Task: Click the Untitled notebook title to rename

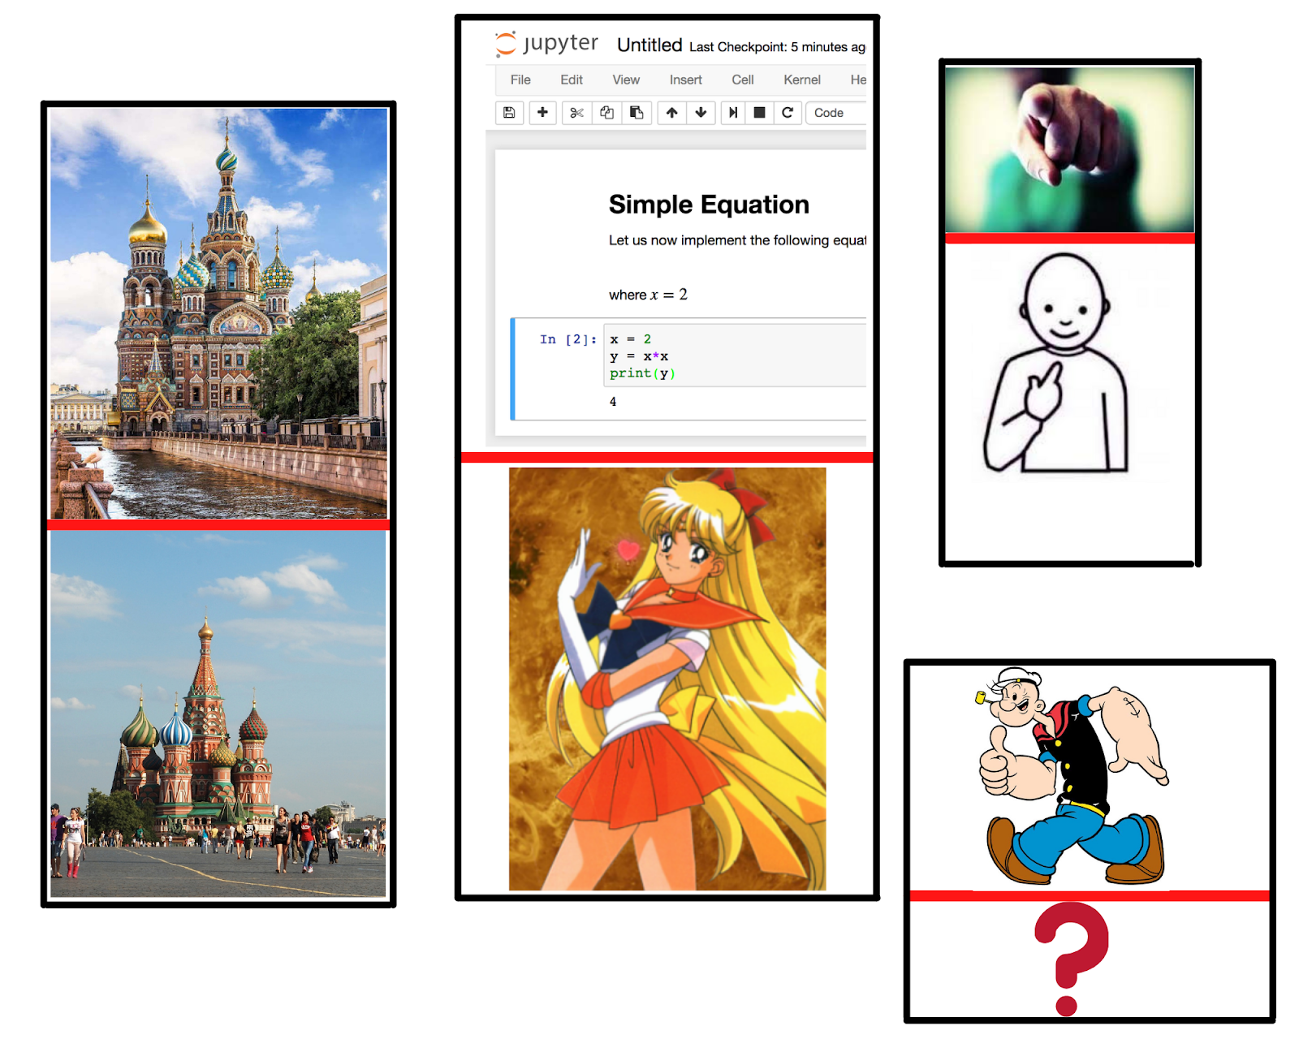Action: click(649, 45)
